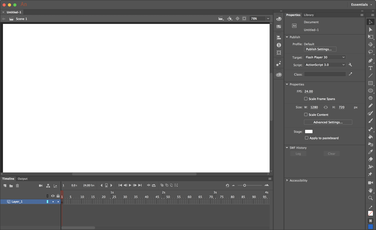The height and width of the screenshot is (230, 376).
Task: Check the Scale Content checkbox
Action: coord(306,114)
